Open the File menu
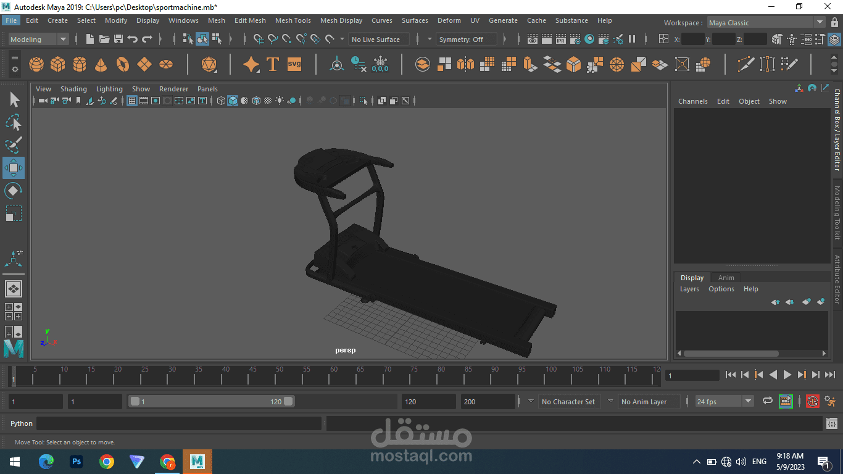The height and width of the screenshot is (474, 843). [x=11, y=20]
